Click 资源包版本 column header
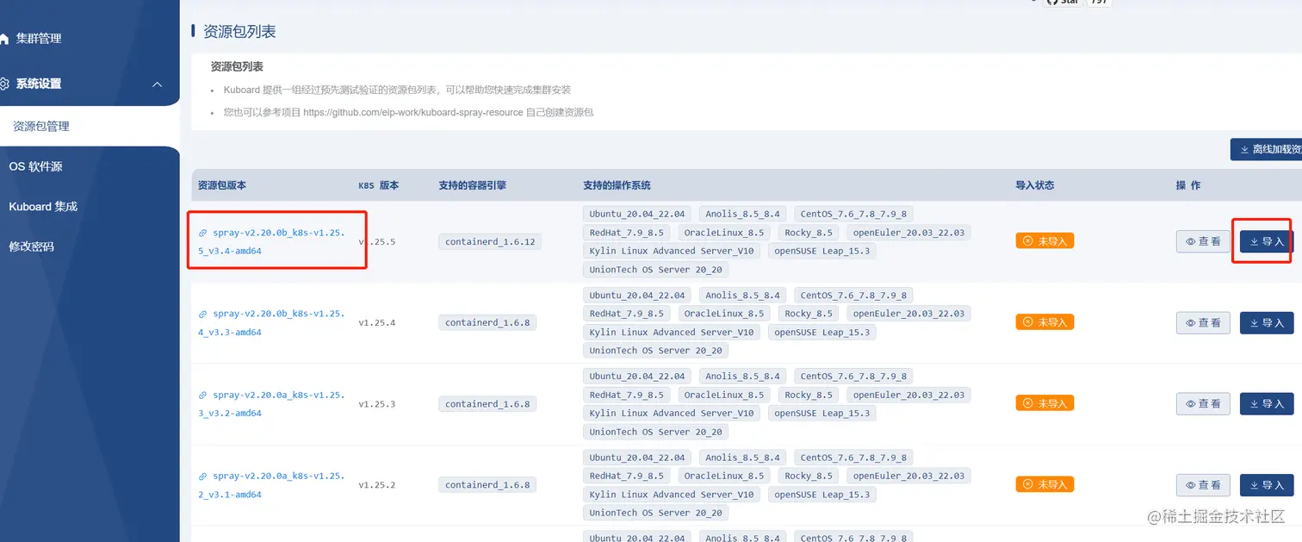This screenshot has height=542, width=1302. (x=222, y=185)
